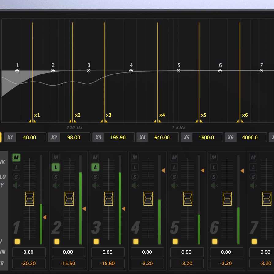The image size is (274, 274).
Task: Click the 0.00 gain field of band 6
Action: [226, 252]
